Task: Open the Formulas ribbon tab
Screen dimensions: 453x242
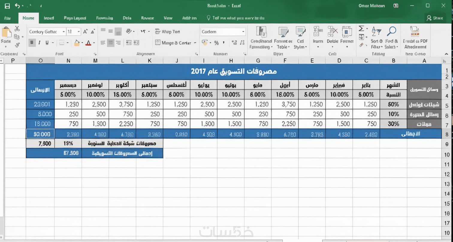Action: click(105, 18)
